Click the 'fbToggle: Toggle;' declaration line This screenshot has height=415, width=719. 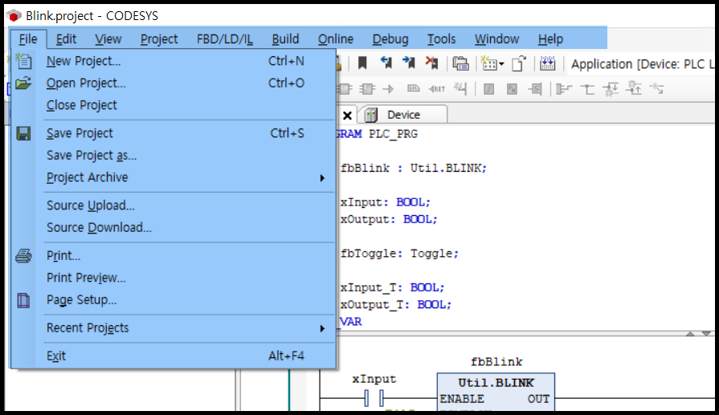[399, 254]
